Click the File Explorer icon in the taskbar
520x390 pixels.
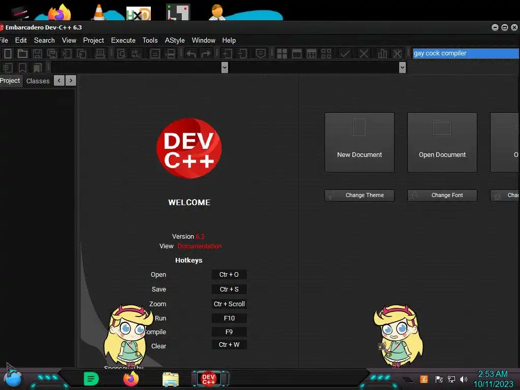(171, 379)
